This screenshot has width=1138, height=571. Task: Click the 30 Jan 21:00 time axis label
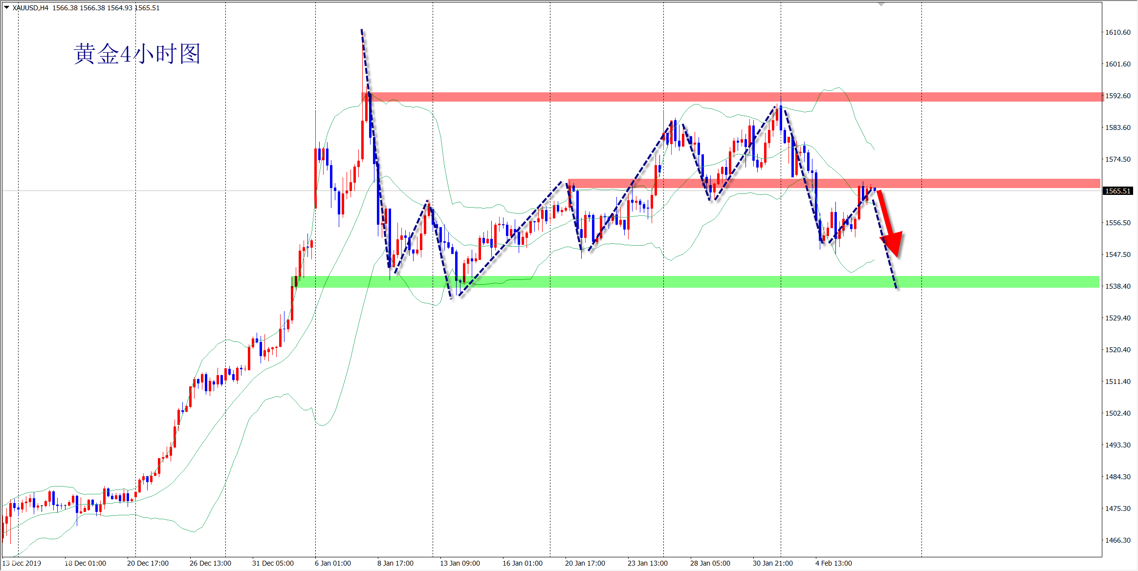(772, 563)
